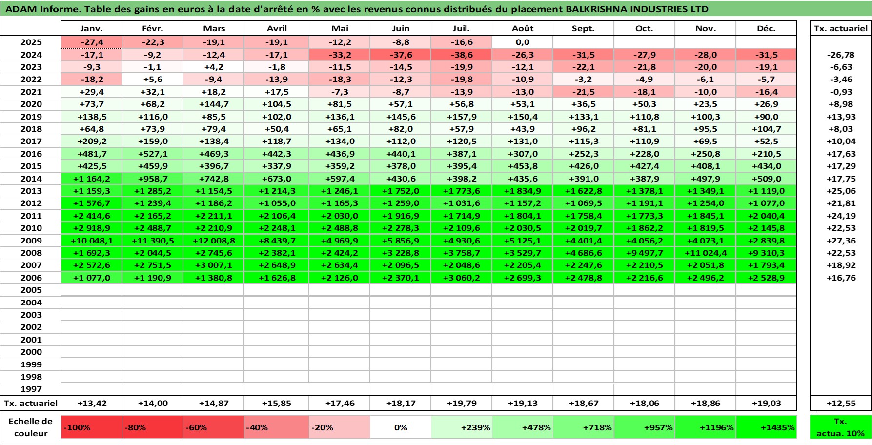This screenshot has height=445, width=872.
Task: Select the Août column header
Action: coord(522,28)
